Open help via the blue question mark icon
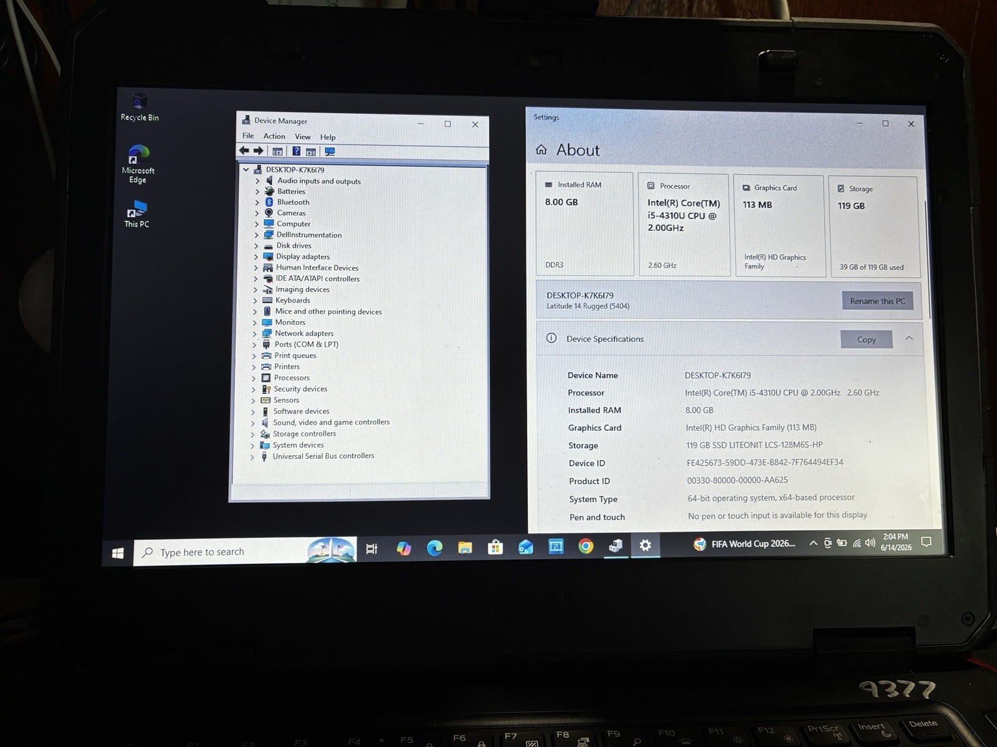997x747 pixels. click(x=297, y=151)
